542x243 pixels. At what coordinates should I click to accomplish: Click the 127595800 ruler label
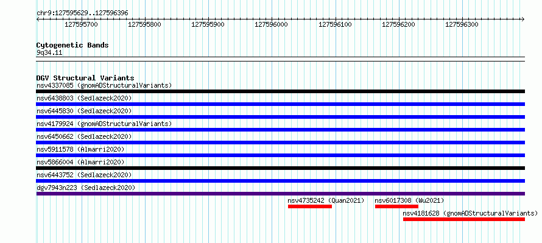144,24
